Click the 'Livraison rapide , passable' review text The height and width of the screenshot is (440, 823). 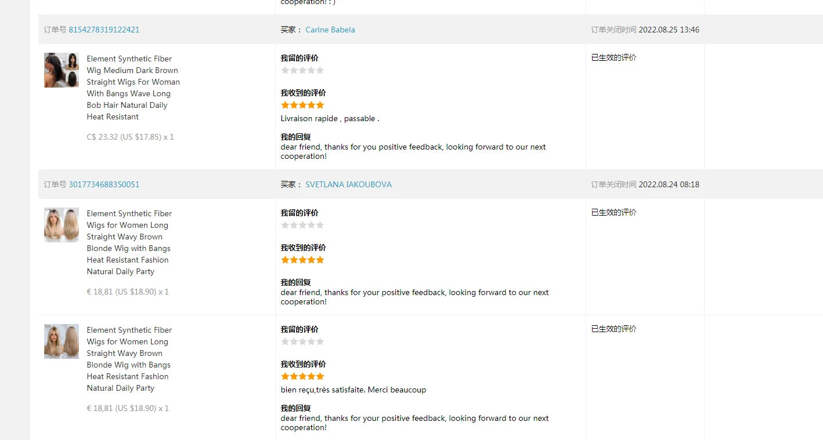330,118
